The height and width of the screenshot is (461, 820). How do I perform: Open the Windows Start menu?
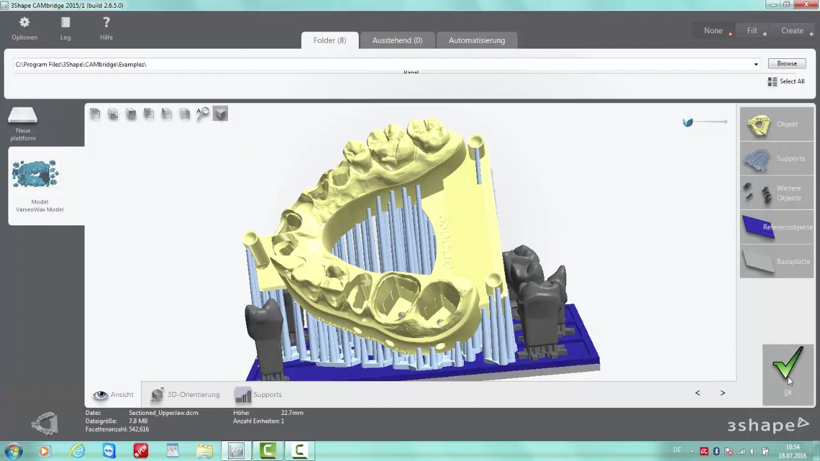click(x=13, y=451)
